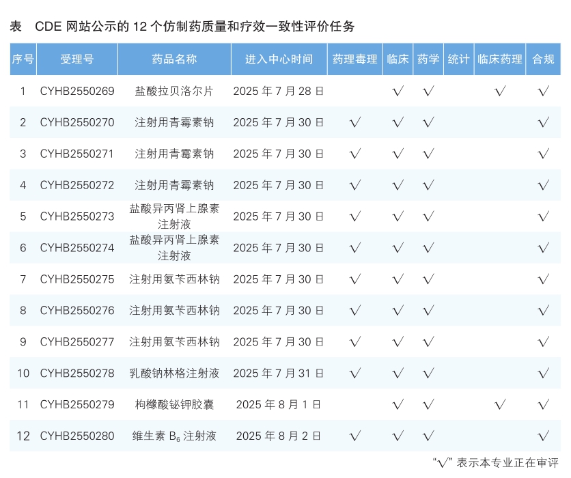Click the 进入中心时间 header cell
The width and height of the screenshot is (571, 478).
(x=279, y=59)
